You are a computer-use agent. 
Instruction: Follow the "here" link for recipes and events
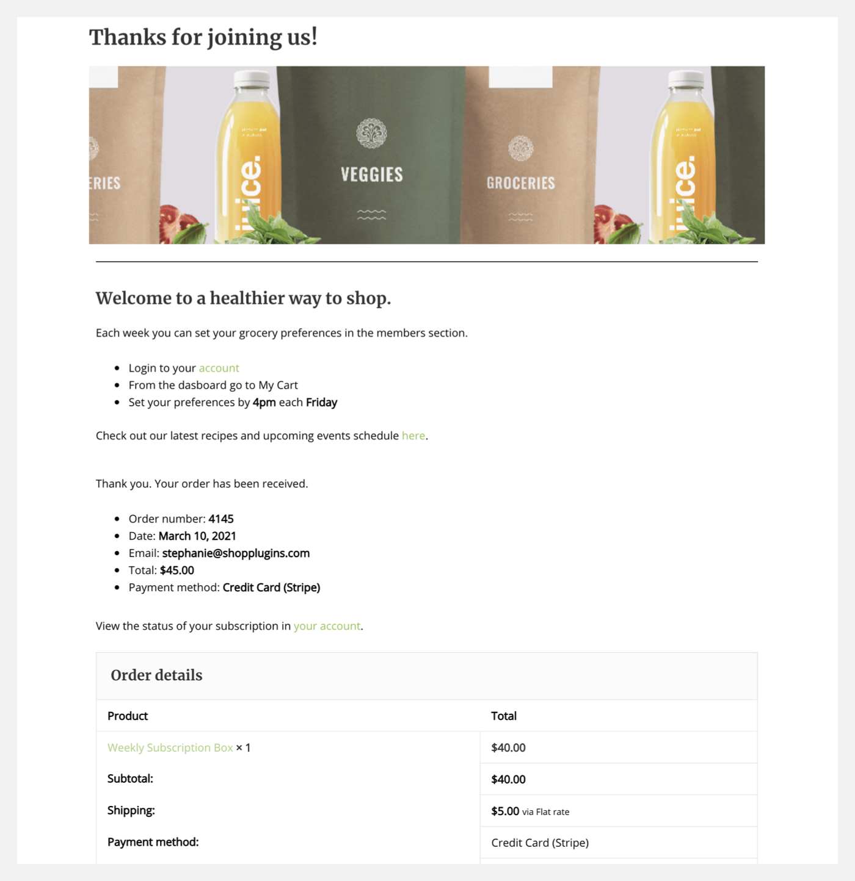413,436
